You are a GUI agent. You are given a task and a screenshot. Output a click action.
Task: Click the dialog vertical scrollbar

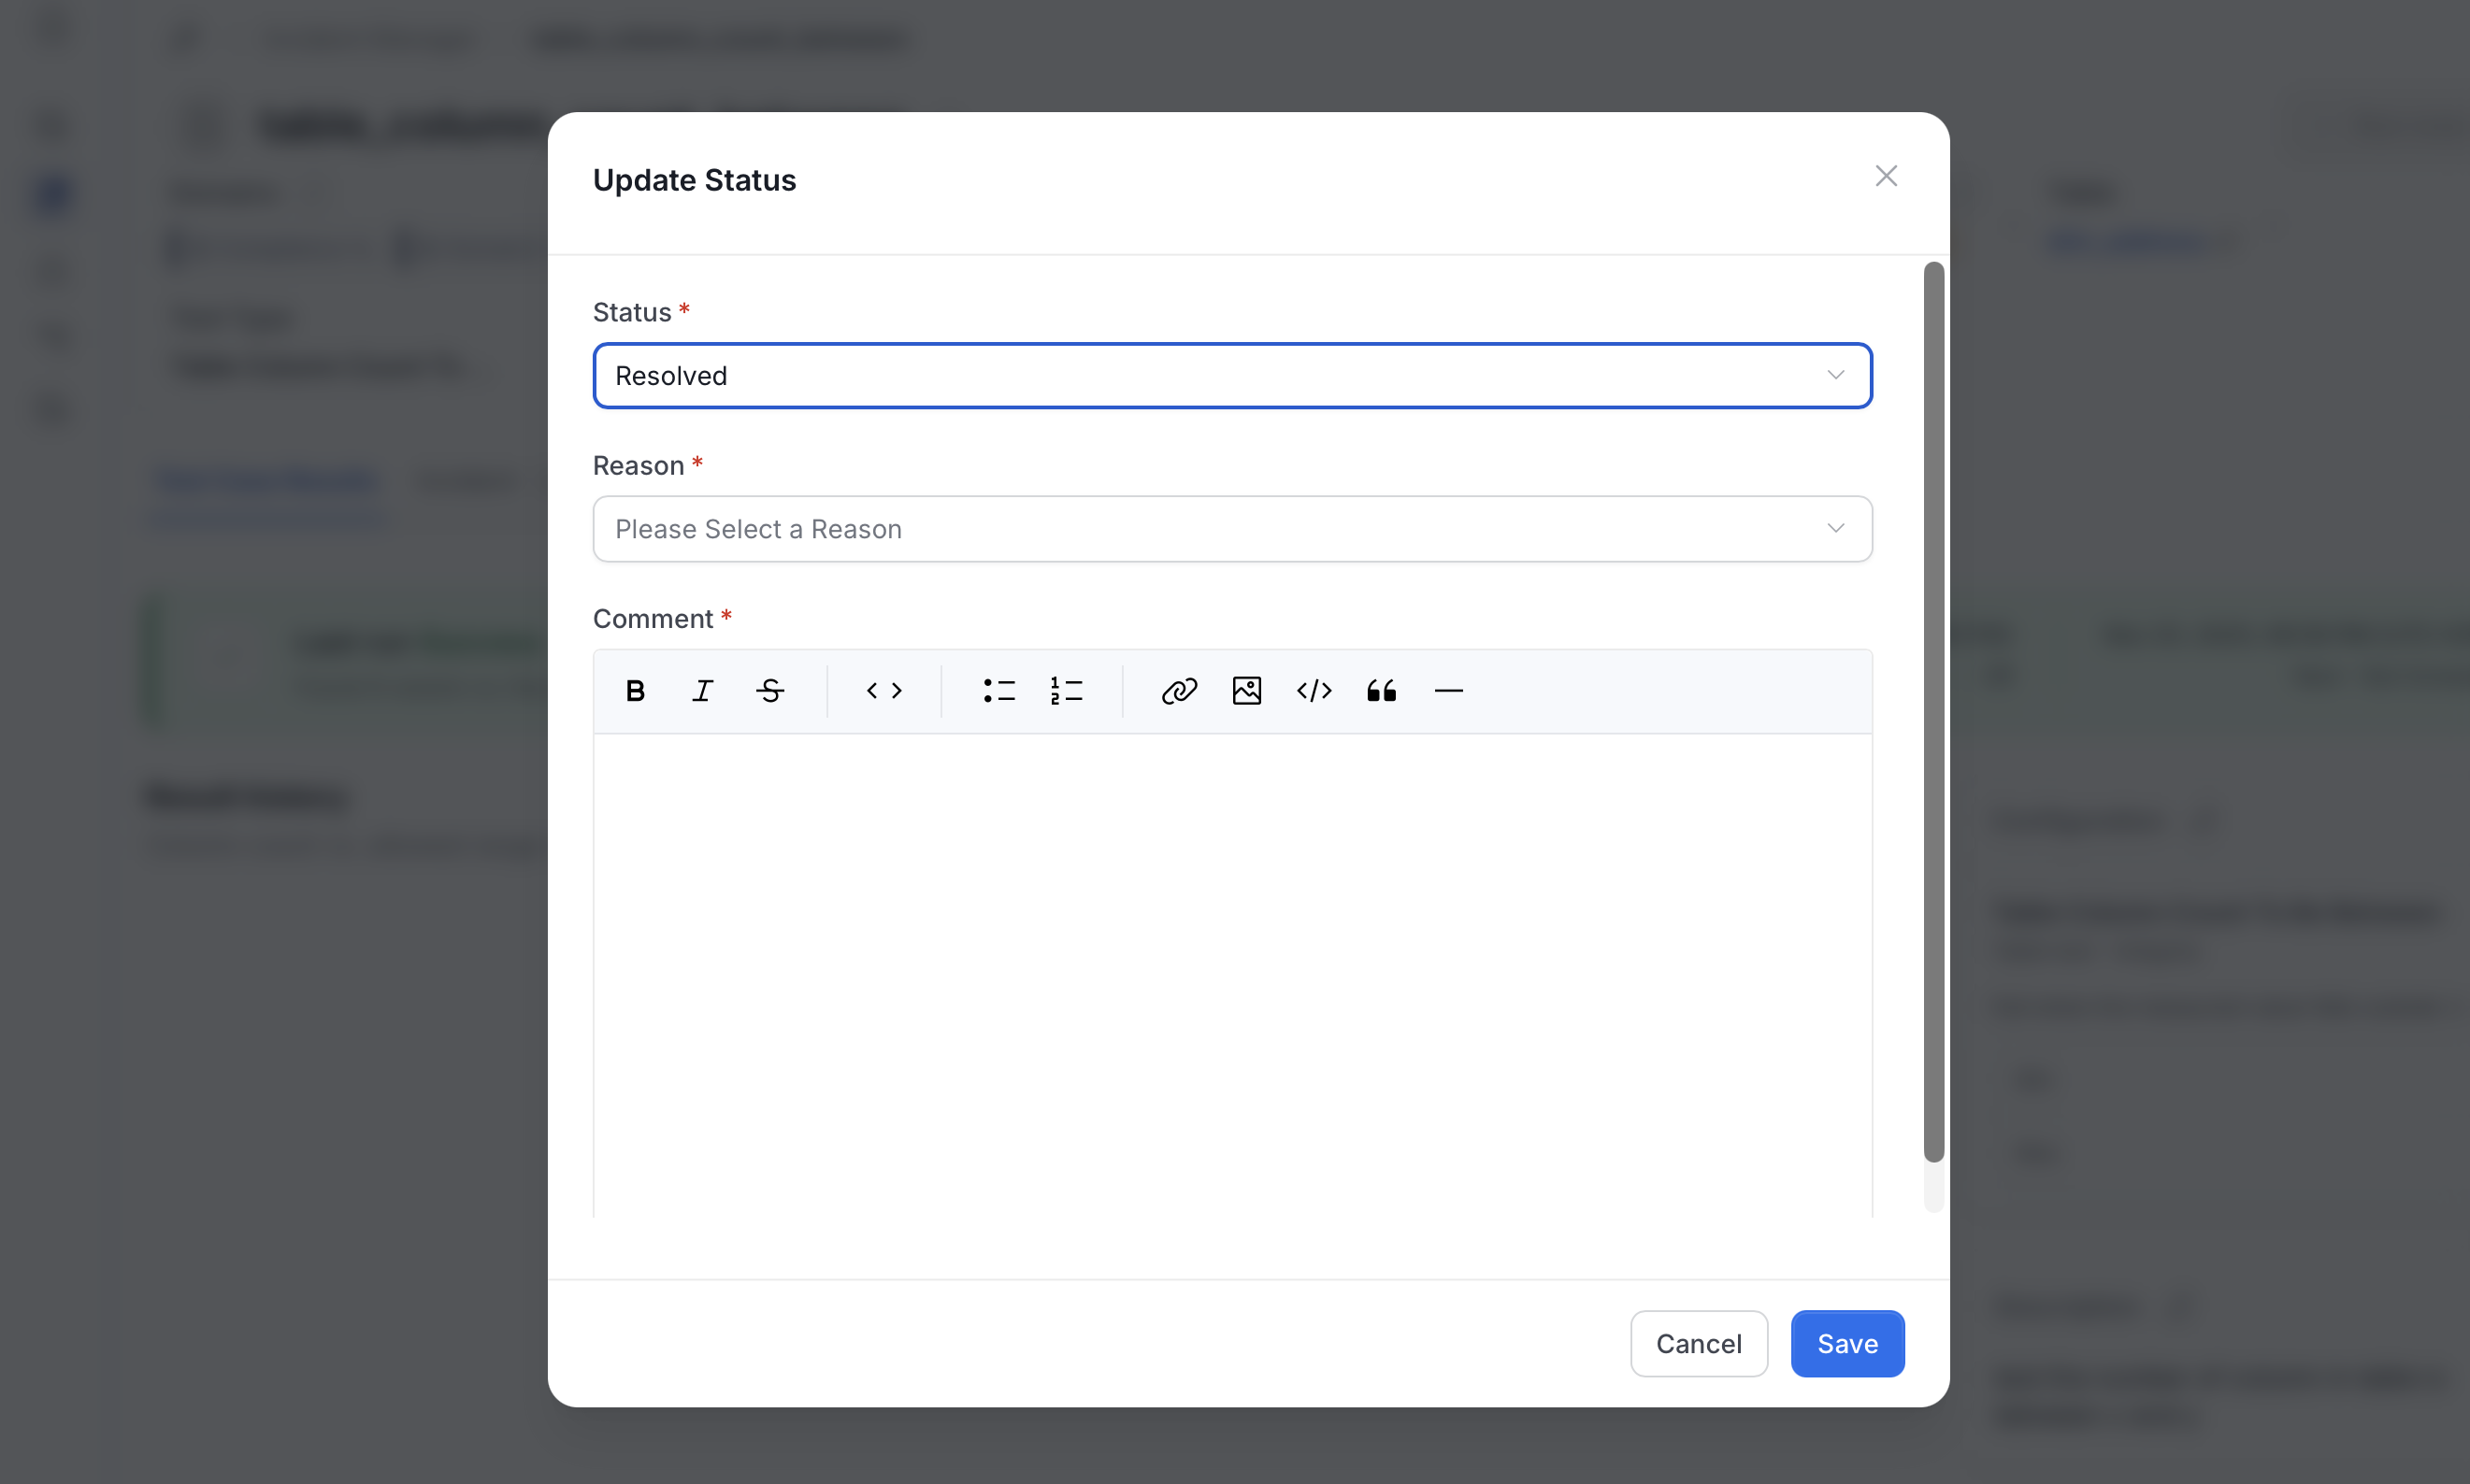tap(1933, 712)
